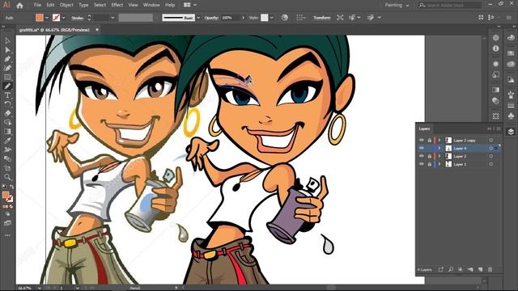Hide Layer 2 copy with eye icon
This screenshot has width=518, height=291.
[422, 140]
